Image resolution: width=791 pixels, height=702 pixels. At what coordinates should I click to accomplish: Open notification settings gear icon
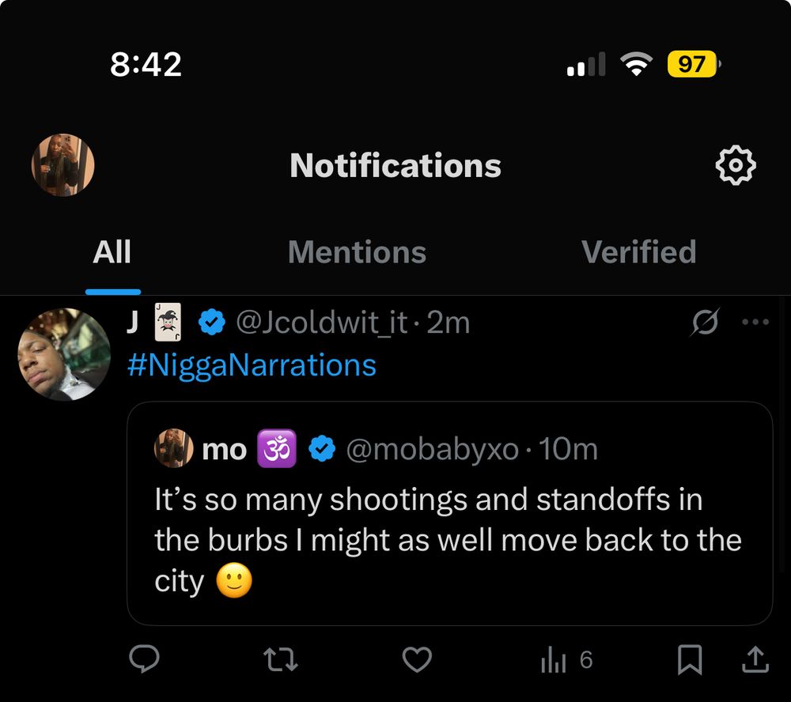736,165
